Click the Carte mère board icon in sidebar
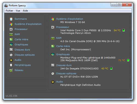137x104 pixels. pyautogui.click(x=11, y=40)
